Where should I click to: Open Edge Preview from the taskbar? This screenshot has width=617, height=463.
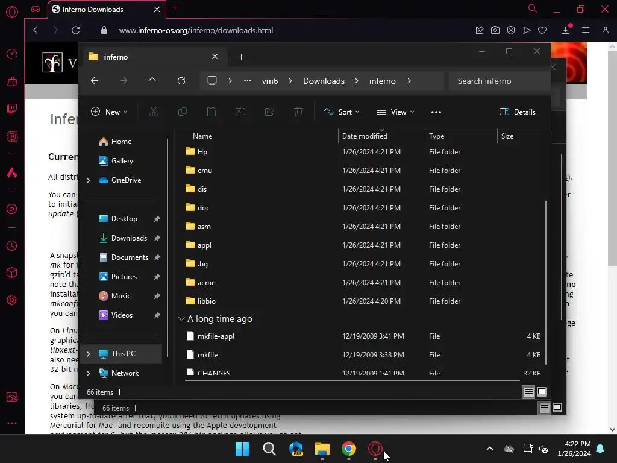[296, 449]
